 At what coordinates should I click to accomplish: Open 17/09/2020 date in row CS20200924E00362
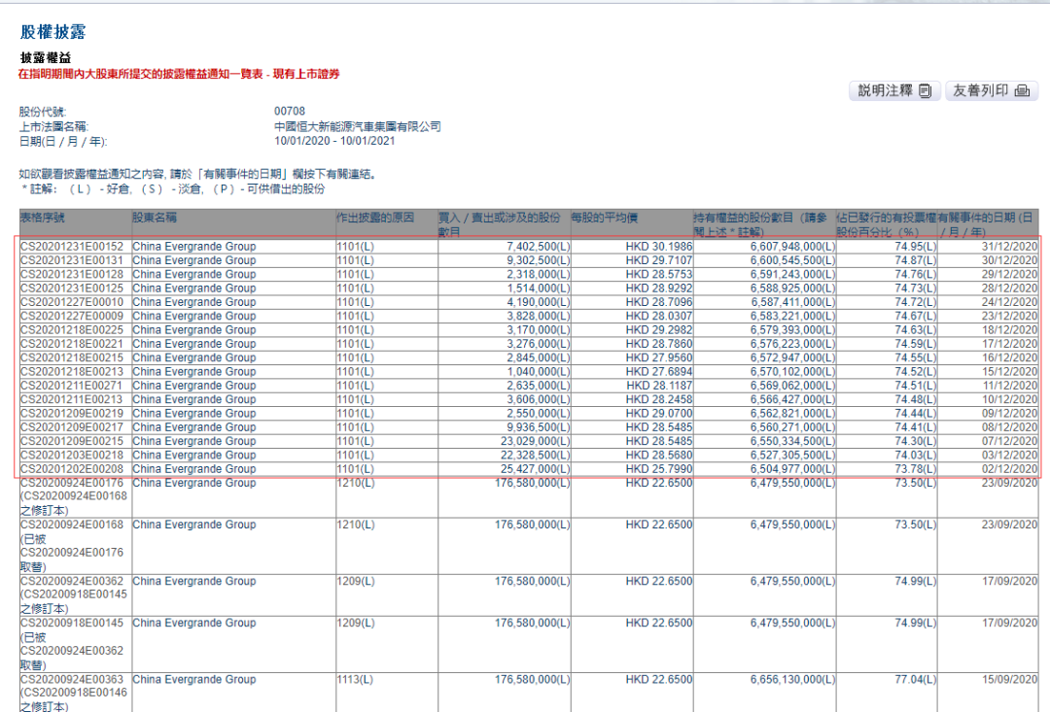[x=1009, y=582]
